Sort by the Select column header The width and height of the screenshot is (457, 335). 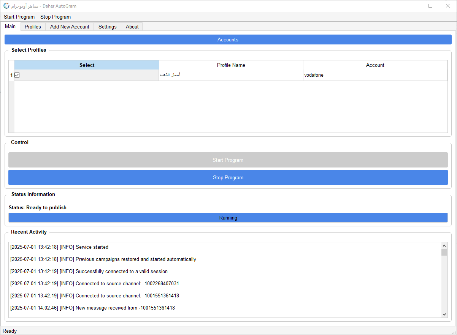(x=87, y=65)
